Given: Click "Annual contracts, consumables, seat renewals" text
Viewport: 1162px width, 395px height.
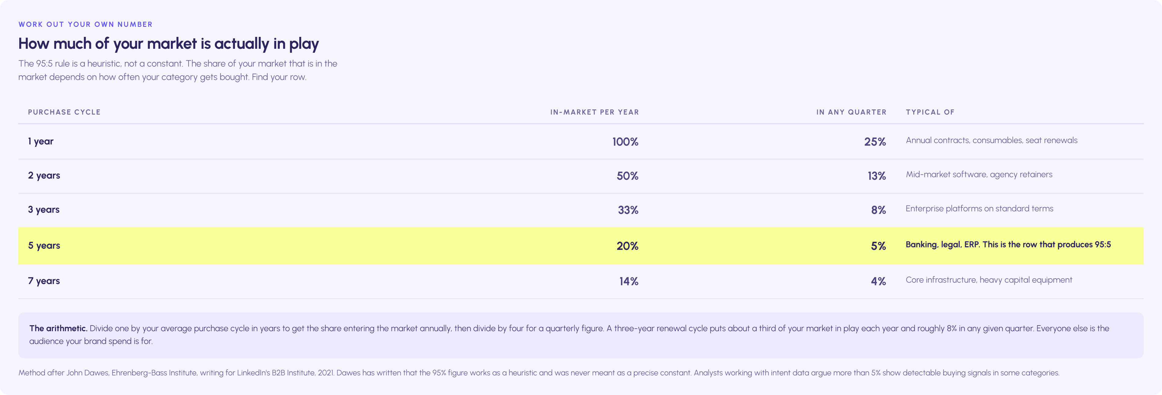Looking at the screenshot, I should coord(991,140).
